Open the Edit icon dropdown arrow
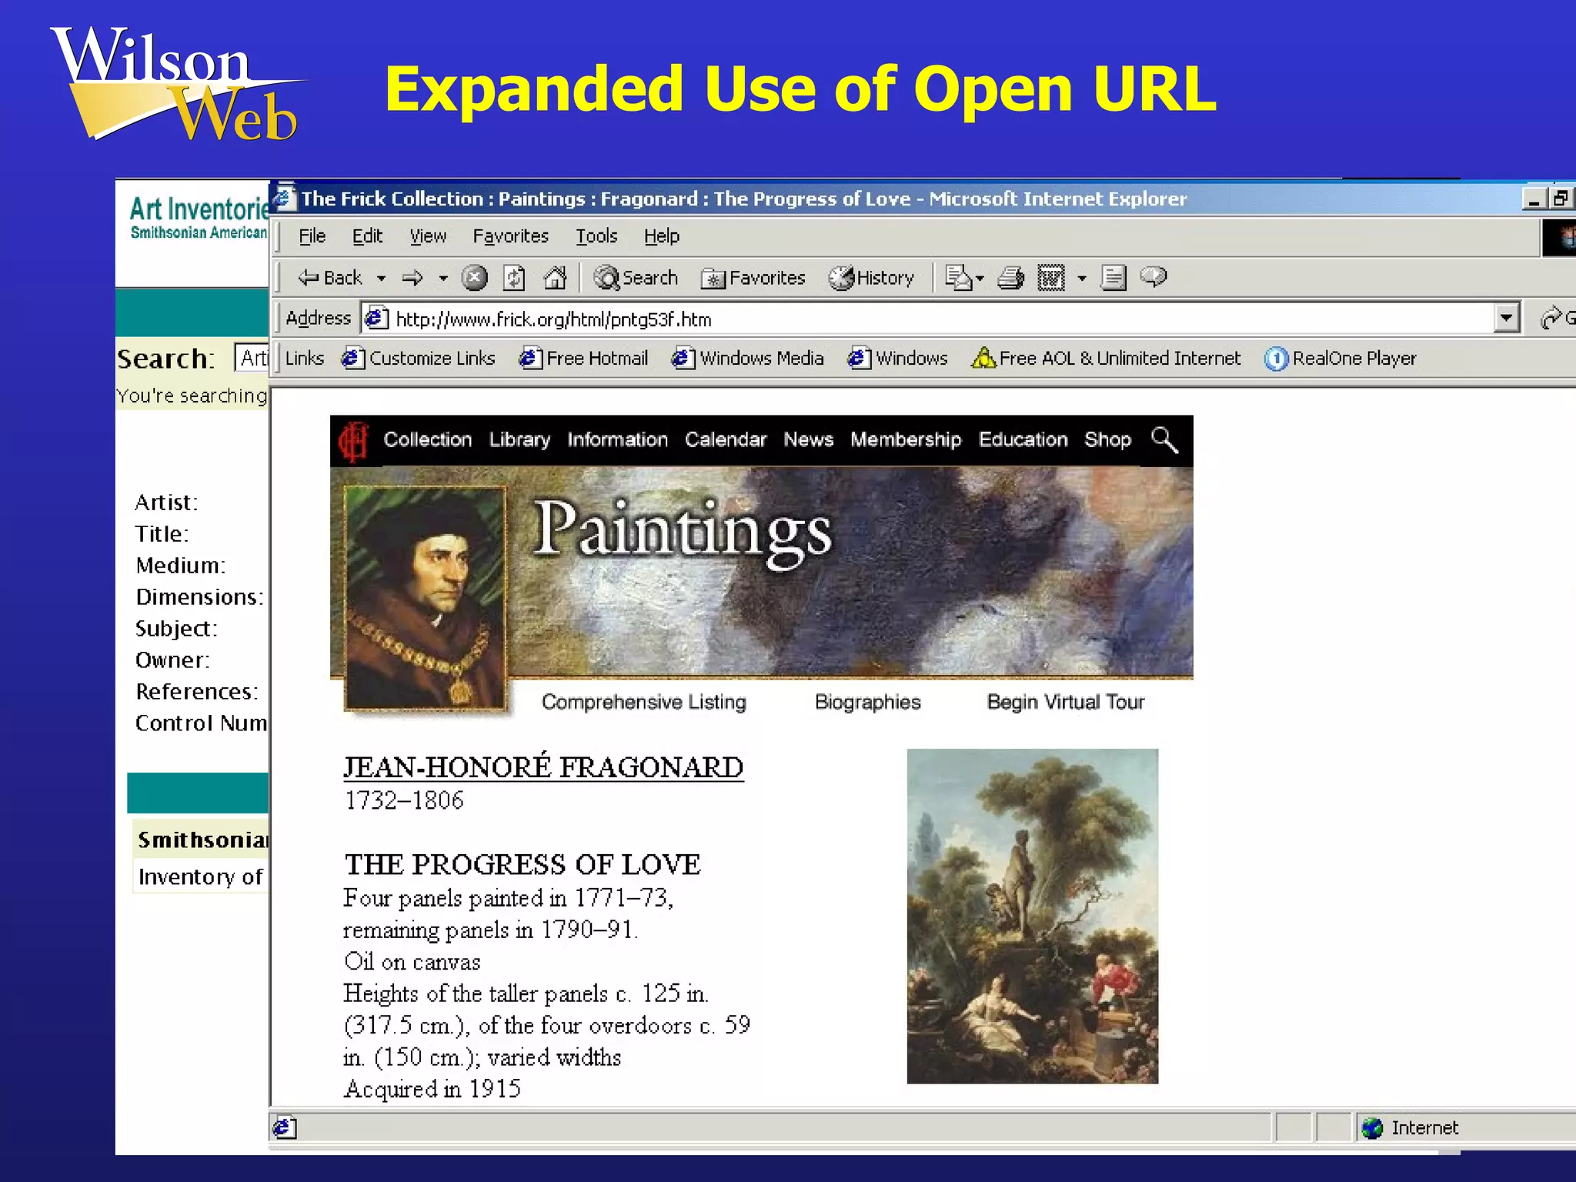The width and height of the screenshot is (1576, 1182). click(1082, 279)
